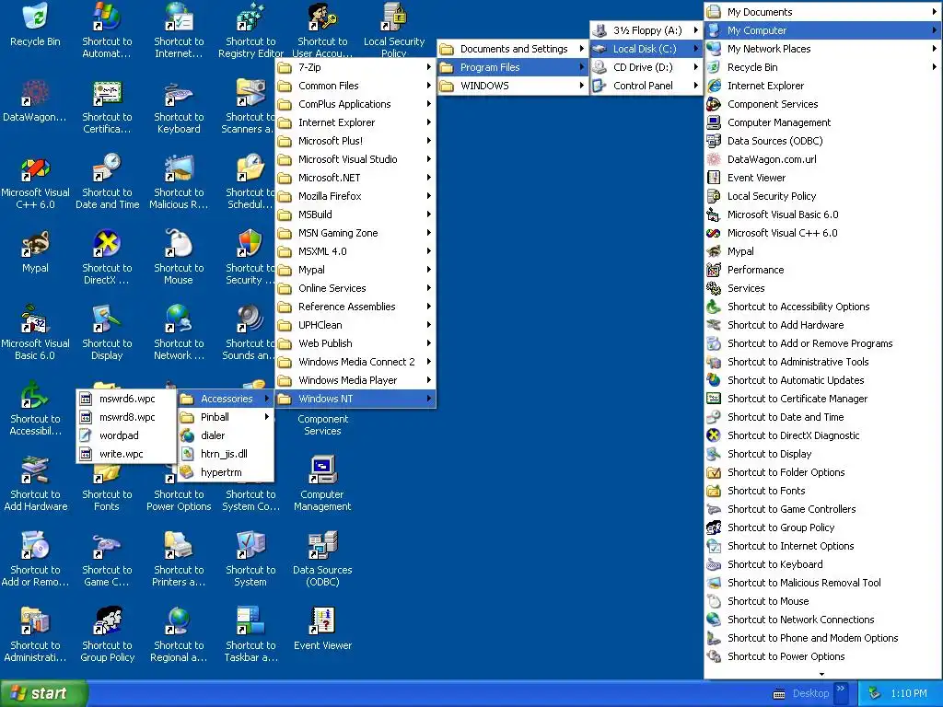Open Shortcut to Folder Options entry
The image size is (943, 707).
822,472
